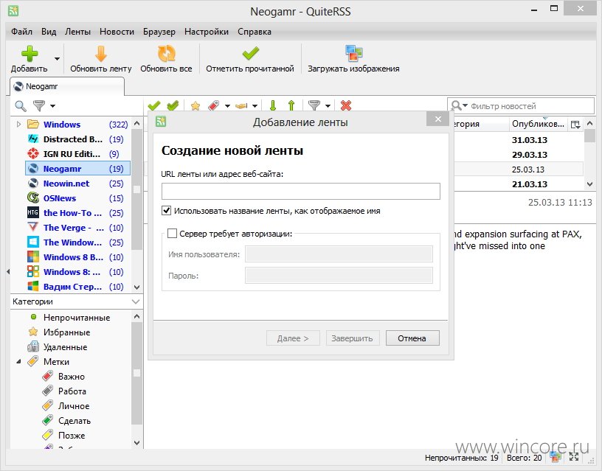602x471 pixels.
Task: Collapse the Метки tree node
Action: 18,362
